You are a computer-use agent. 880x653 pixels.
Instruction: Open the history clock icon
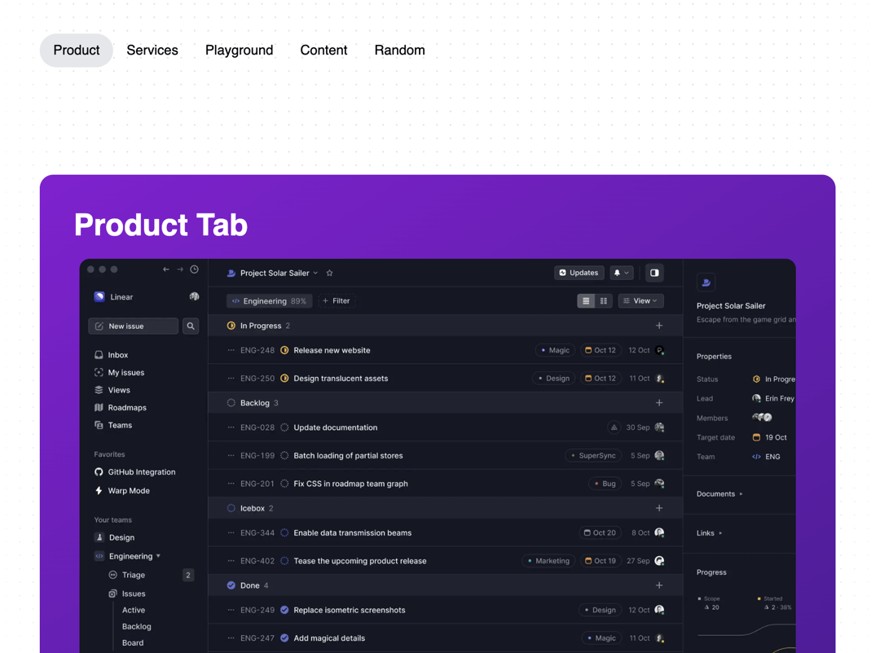pos(194,270)
